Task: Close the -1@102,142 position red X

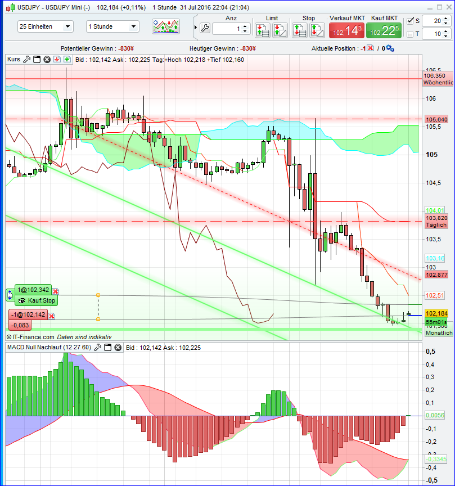Action: coord(52,316)
